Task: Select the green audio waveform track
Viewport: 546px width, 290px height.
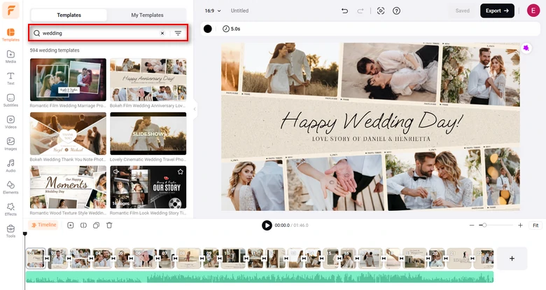Action: pos(260,277)
